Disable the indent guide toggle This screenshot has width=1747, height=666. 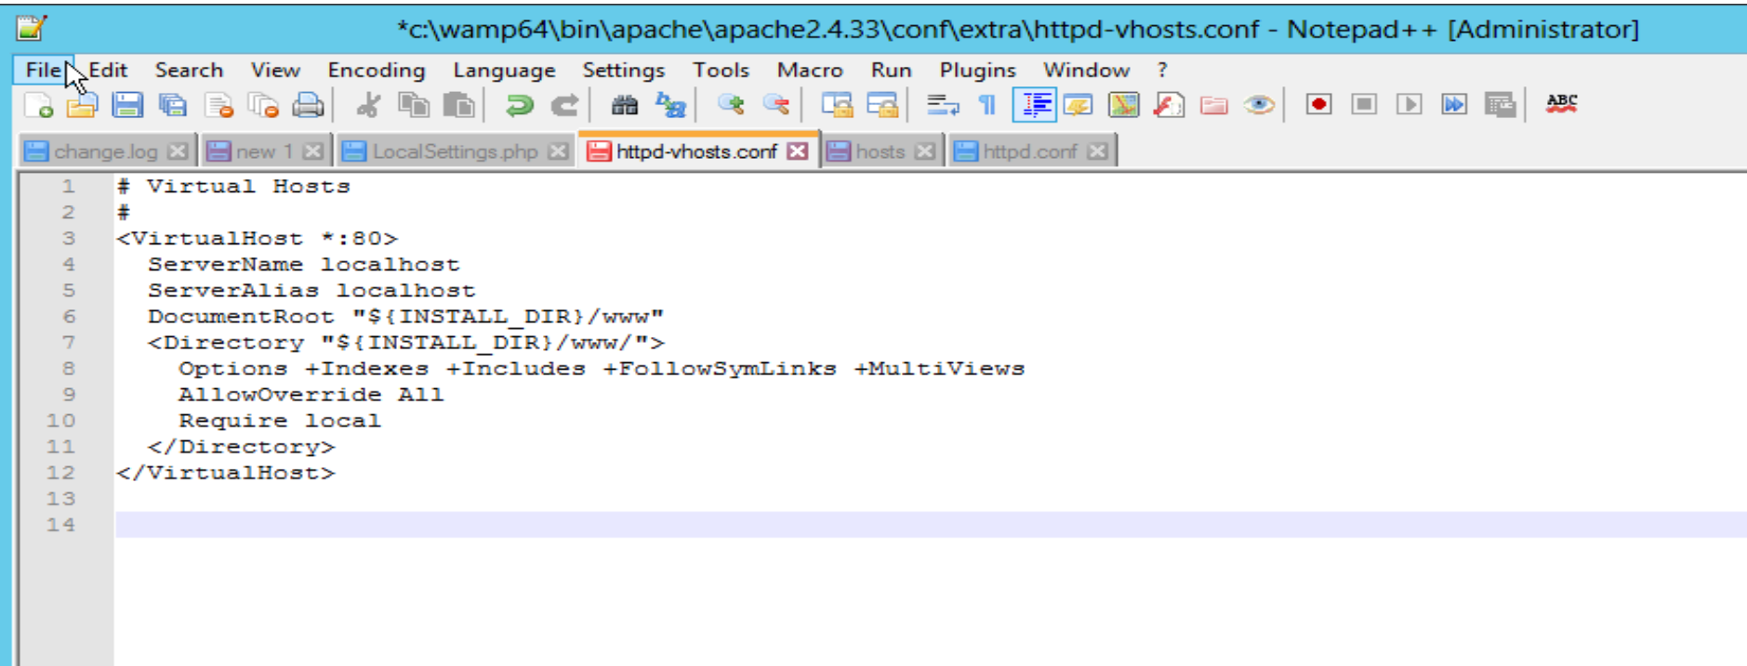(x=1034, y=105)
